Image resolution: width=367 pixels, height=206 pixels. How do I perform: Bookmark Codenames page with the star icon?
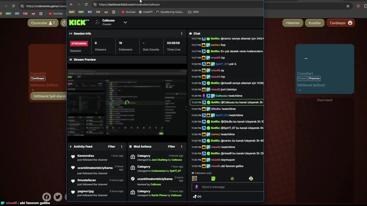point(348,6)
